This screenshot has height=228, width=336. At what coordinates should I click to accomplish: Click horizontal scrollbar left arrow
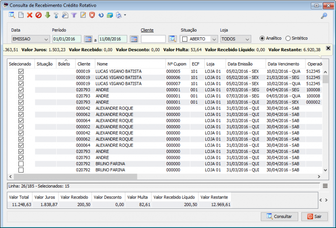pos(10,177)
